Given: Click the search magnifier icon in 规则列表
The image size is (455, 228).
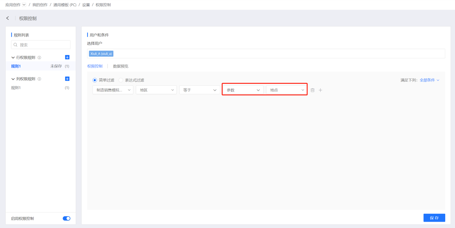Looking at the screenshot, I should [15, 45].
